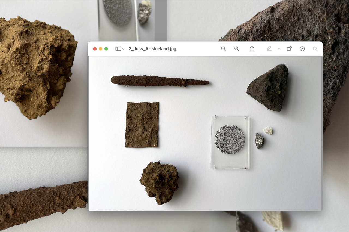This screenshot has height=232, width=349.
Task: Click the rectangular brown soil sheet
Action: 142,125
